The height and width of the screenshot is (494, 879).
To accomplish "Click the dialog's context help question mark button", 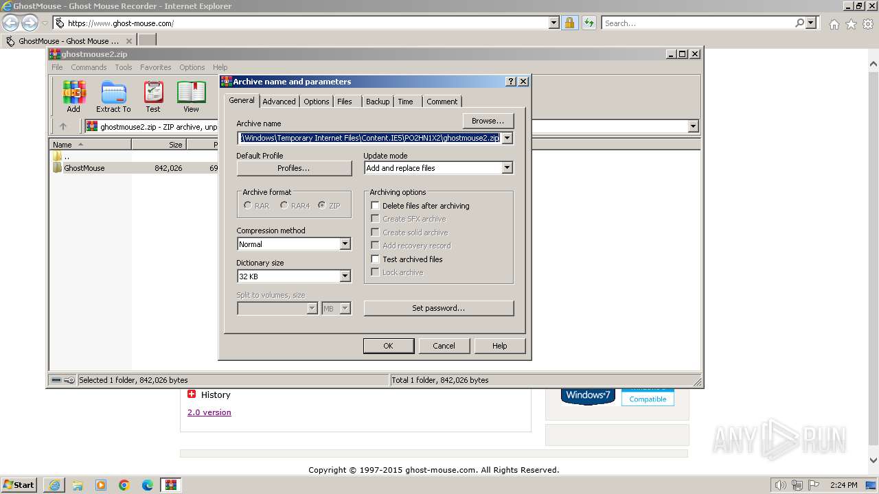I will click(510, 81).
